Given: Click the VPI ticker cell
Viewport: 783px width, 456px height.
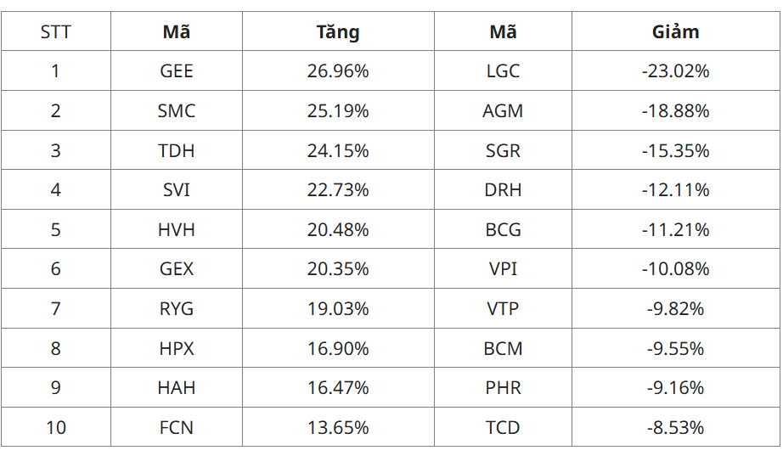Looking at the screenshot, I should point(503,269).
